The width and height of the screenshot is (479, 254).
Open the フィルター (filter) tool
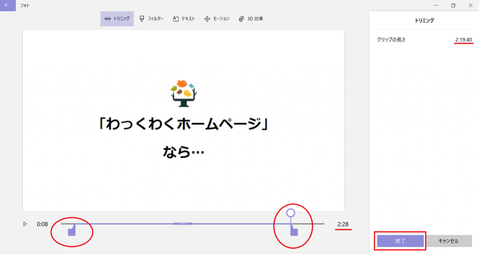click(152, 19)
